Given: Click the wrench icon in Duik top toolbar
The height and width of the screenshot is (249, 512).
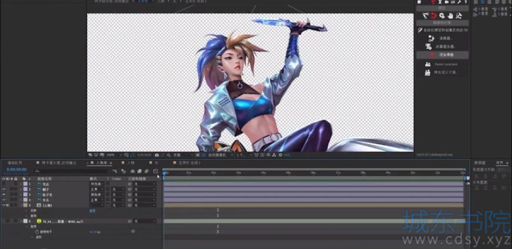Looking at the screenshot, I should click(x=460, y=2).
